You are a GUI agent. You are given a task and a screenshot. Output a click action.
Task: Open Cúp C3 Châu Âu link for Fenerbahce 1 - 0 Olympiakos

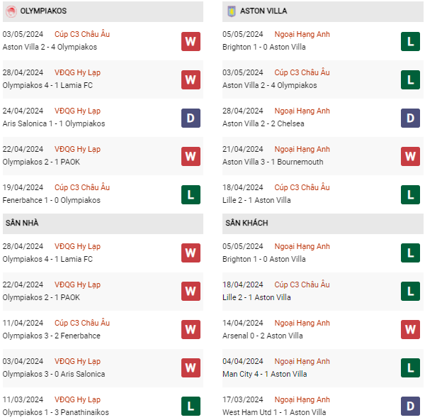[83, 188]
